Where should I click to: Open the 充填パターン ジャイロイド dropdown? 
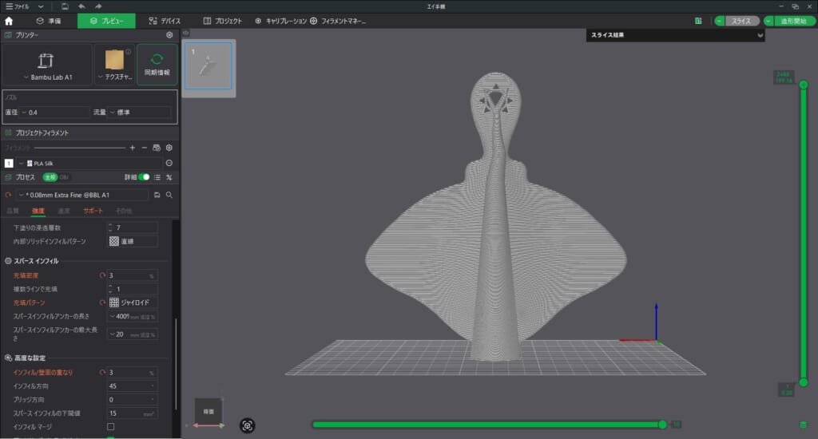pyautogui.click(x=133, y=303)
